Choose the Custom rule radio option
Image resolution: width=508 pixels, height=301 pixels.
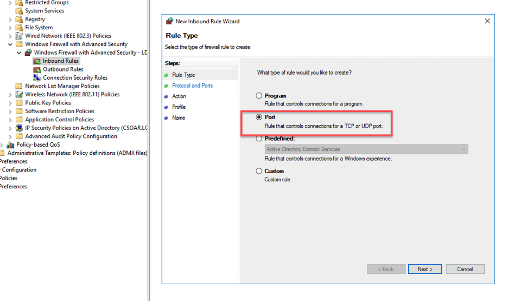click(259, 171)
